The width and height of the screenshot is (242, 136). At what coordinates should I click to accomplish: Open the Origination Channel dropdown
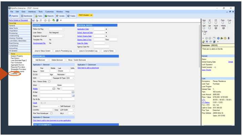click(x=56, y=36)
